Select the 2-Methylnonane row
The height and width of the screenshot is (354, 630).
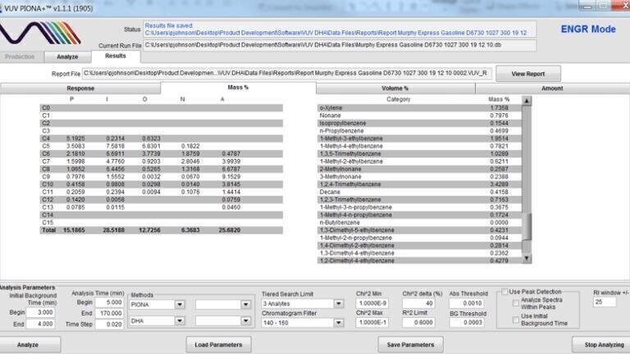(419, 169)
